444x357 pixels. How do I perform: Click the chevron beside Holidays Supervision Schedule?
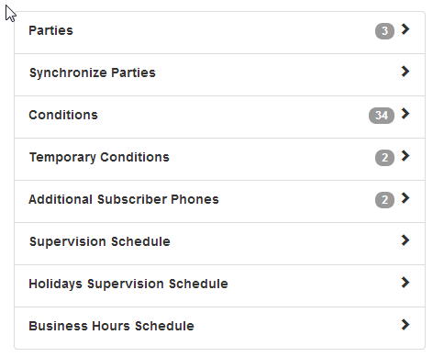[405, 283]
